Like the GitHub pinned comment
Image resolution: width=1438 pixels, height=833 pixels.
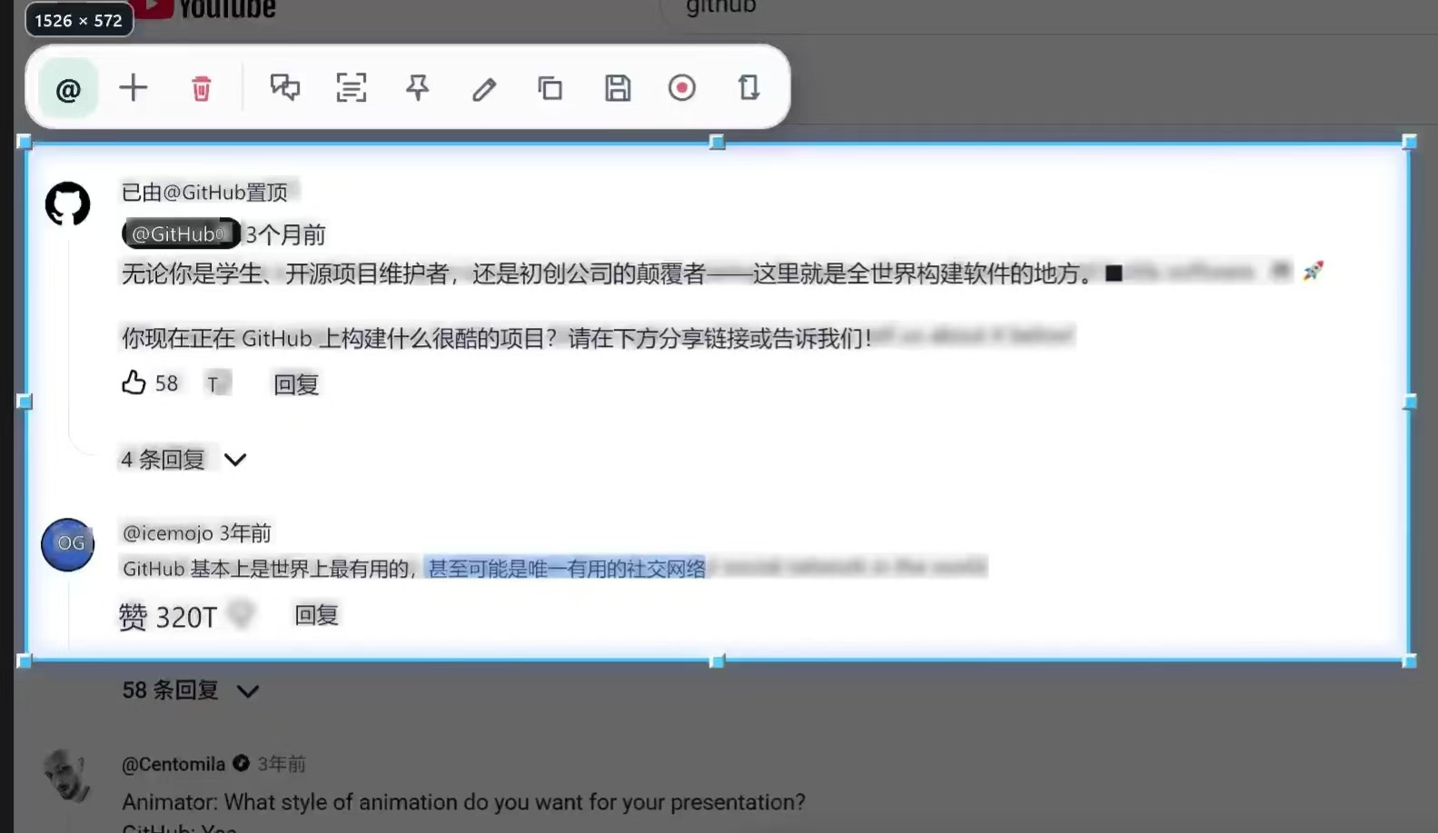point(134,382)
